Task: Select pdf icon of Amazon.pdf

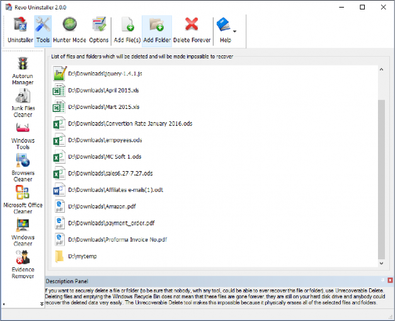Action: point(60,206)
